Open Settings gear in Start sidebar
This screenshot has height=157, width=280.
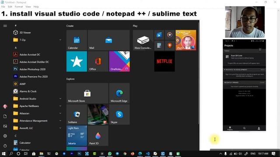5,136
